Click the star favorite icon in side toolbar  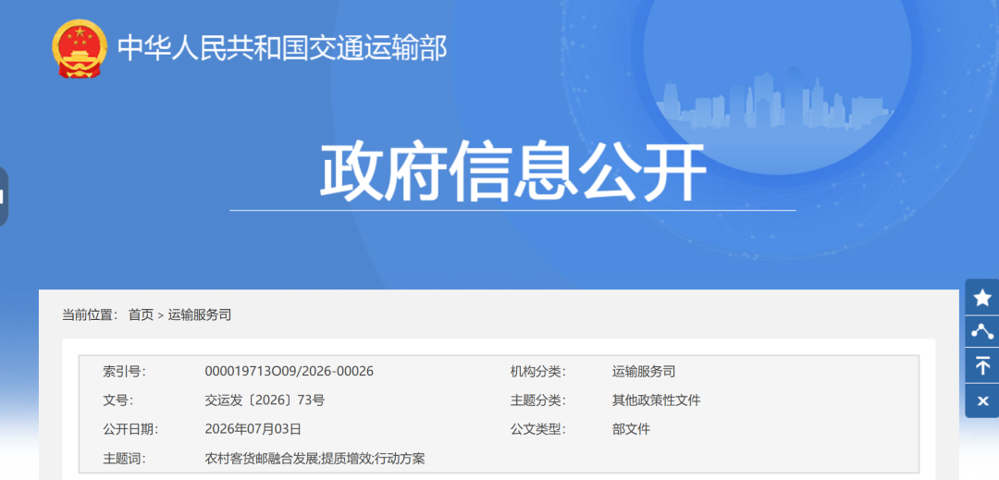982,297
